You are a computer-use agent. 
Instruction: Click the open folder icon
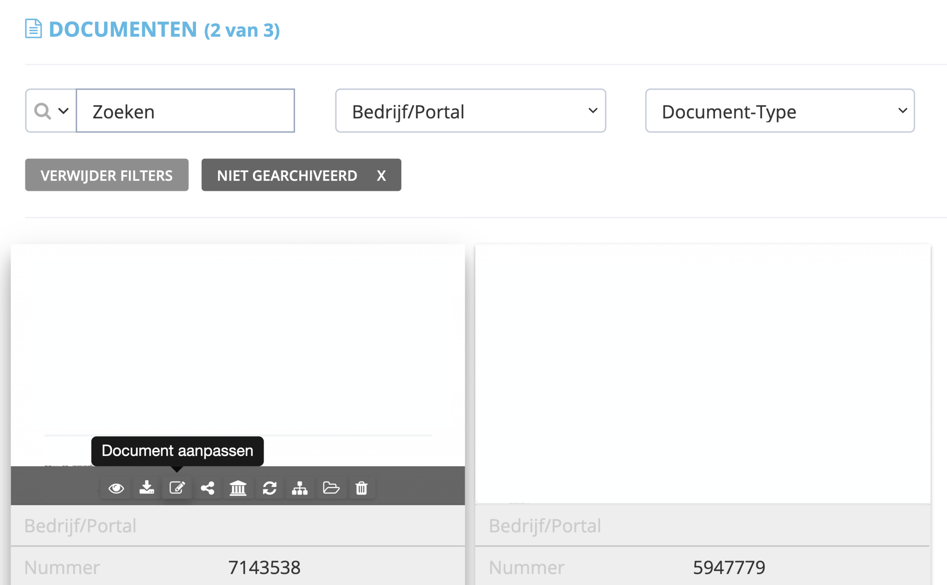tap(331, 488)
